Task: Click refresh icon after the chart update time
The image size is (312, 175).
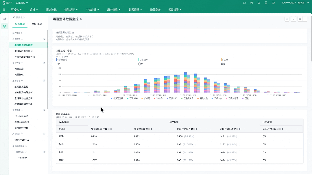Action: tap(133, 54)
